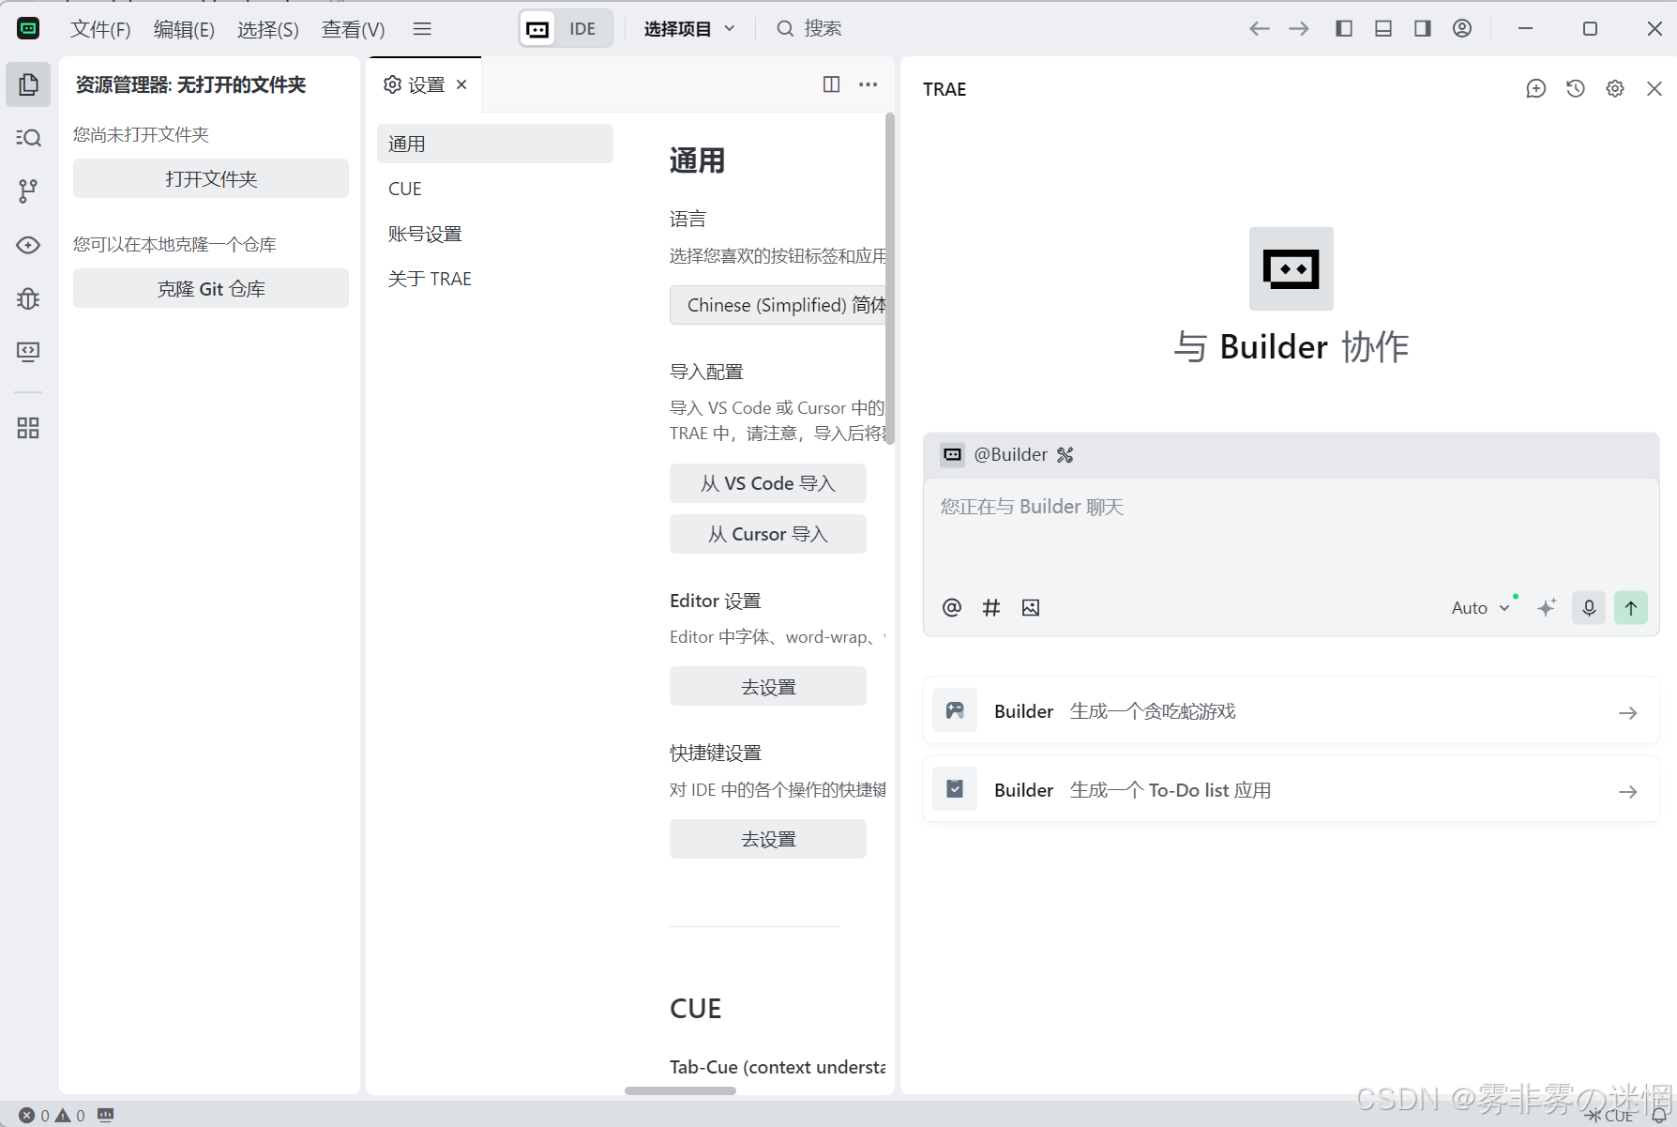
Task: Switch the mode toggle to IDE
Action: pyautogui.click(x=582, y=29)
